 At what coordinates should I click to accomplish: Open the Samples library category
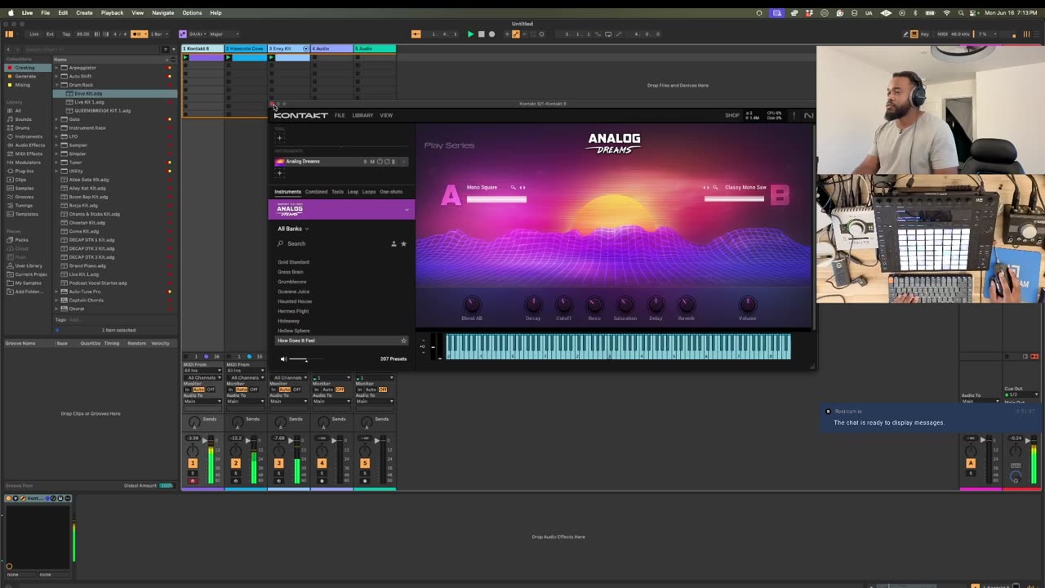tap(24, 188)
